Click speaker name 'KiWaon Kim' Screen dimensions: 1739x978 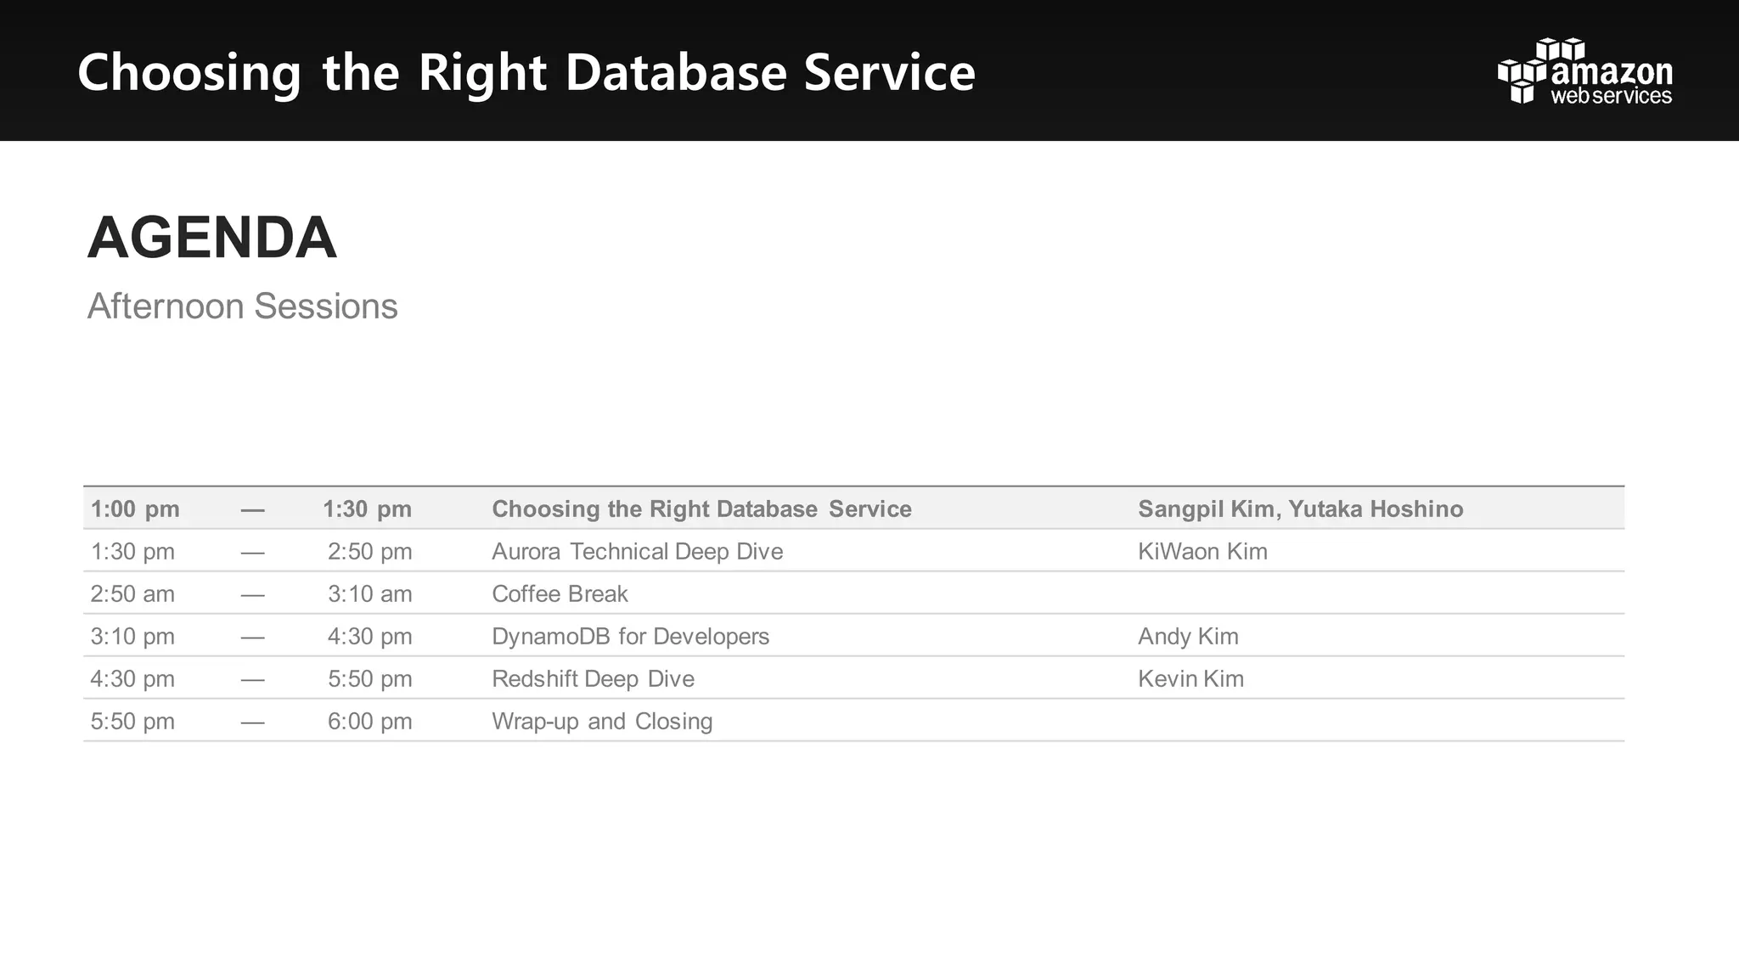tap(1202, 552)
